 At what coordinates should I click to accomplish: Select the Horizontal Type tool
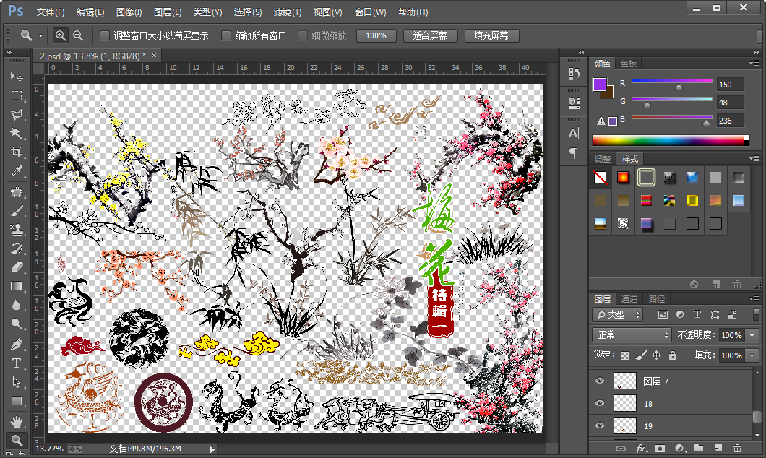pos(16,363)
